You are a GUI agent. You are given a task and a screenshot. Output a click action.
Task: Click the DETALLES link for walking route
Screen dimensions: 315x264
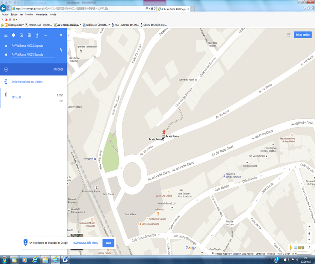pos(16,97)
